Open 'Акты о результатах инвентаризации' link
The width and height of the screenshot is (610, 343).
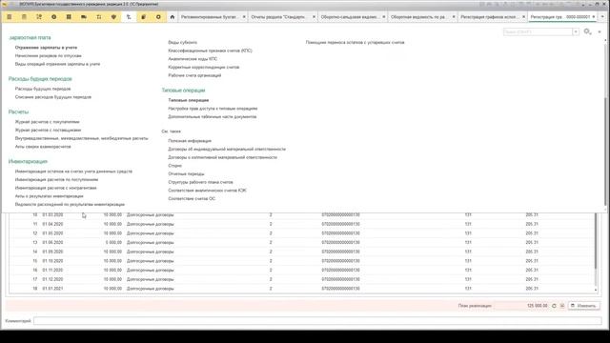pyautogui.click(x=49, y=196)
